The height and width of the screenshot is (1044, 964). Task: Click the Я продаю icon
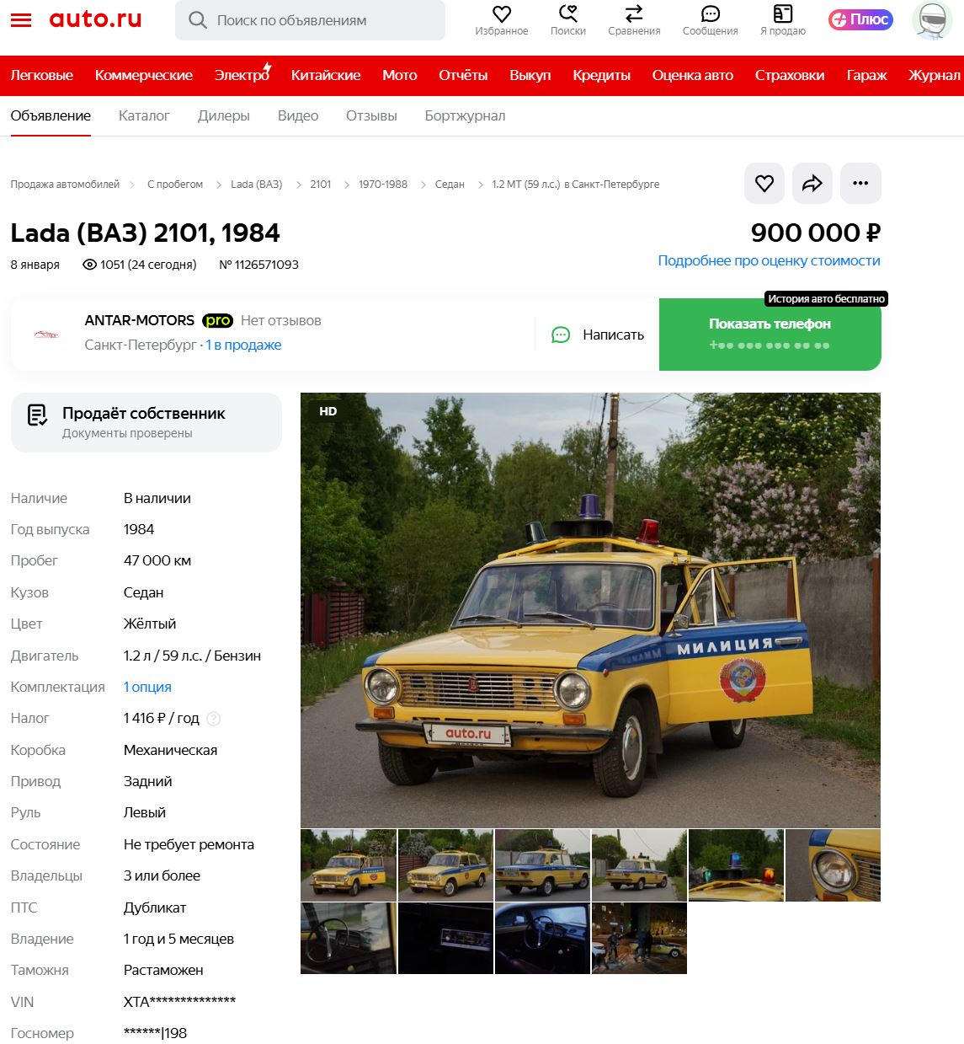tap(783, 14)
